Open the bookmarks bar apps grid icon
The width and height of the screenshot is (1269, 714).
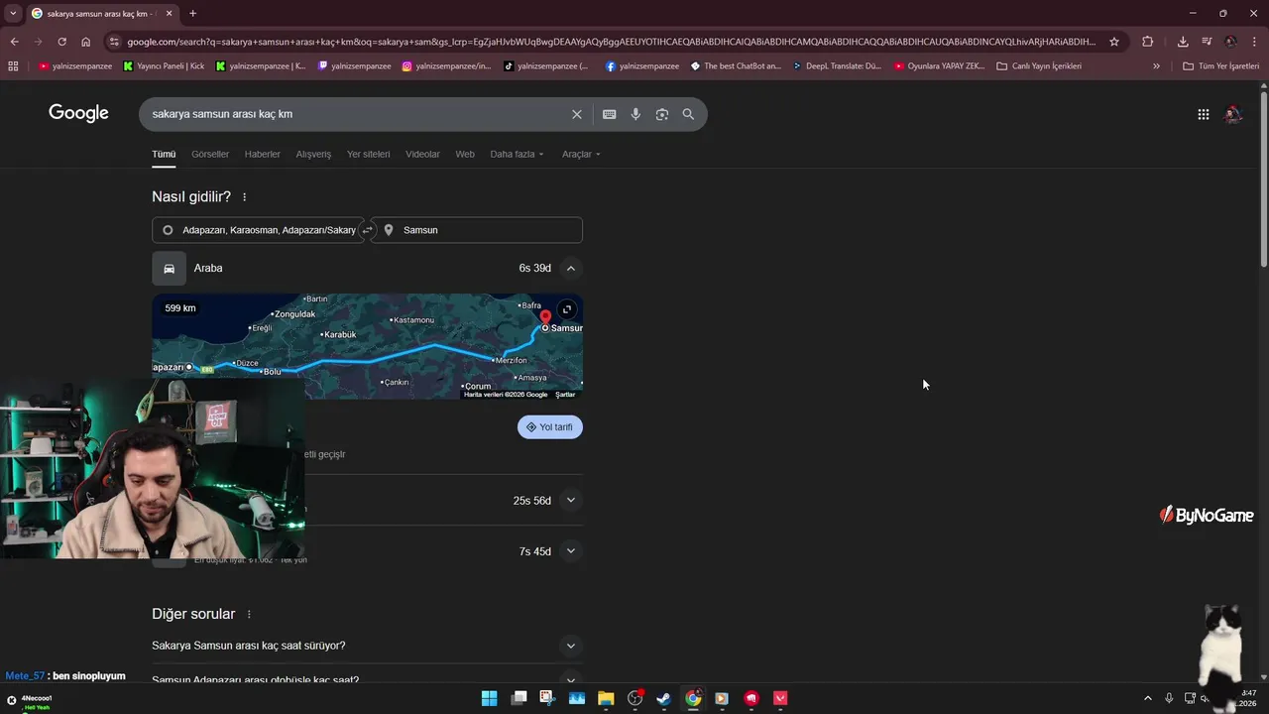pyautogui.click(x=13, y=66)
